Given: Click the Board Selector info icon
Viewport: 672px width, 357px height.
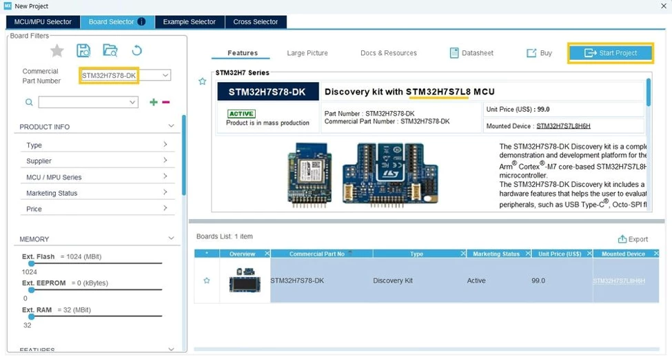Looking at the screenshot, I should point(141,21).
